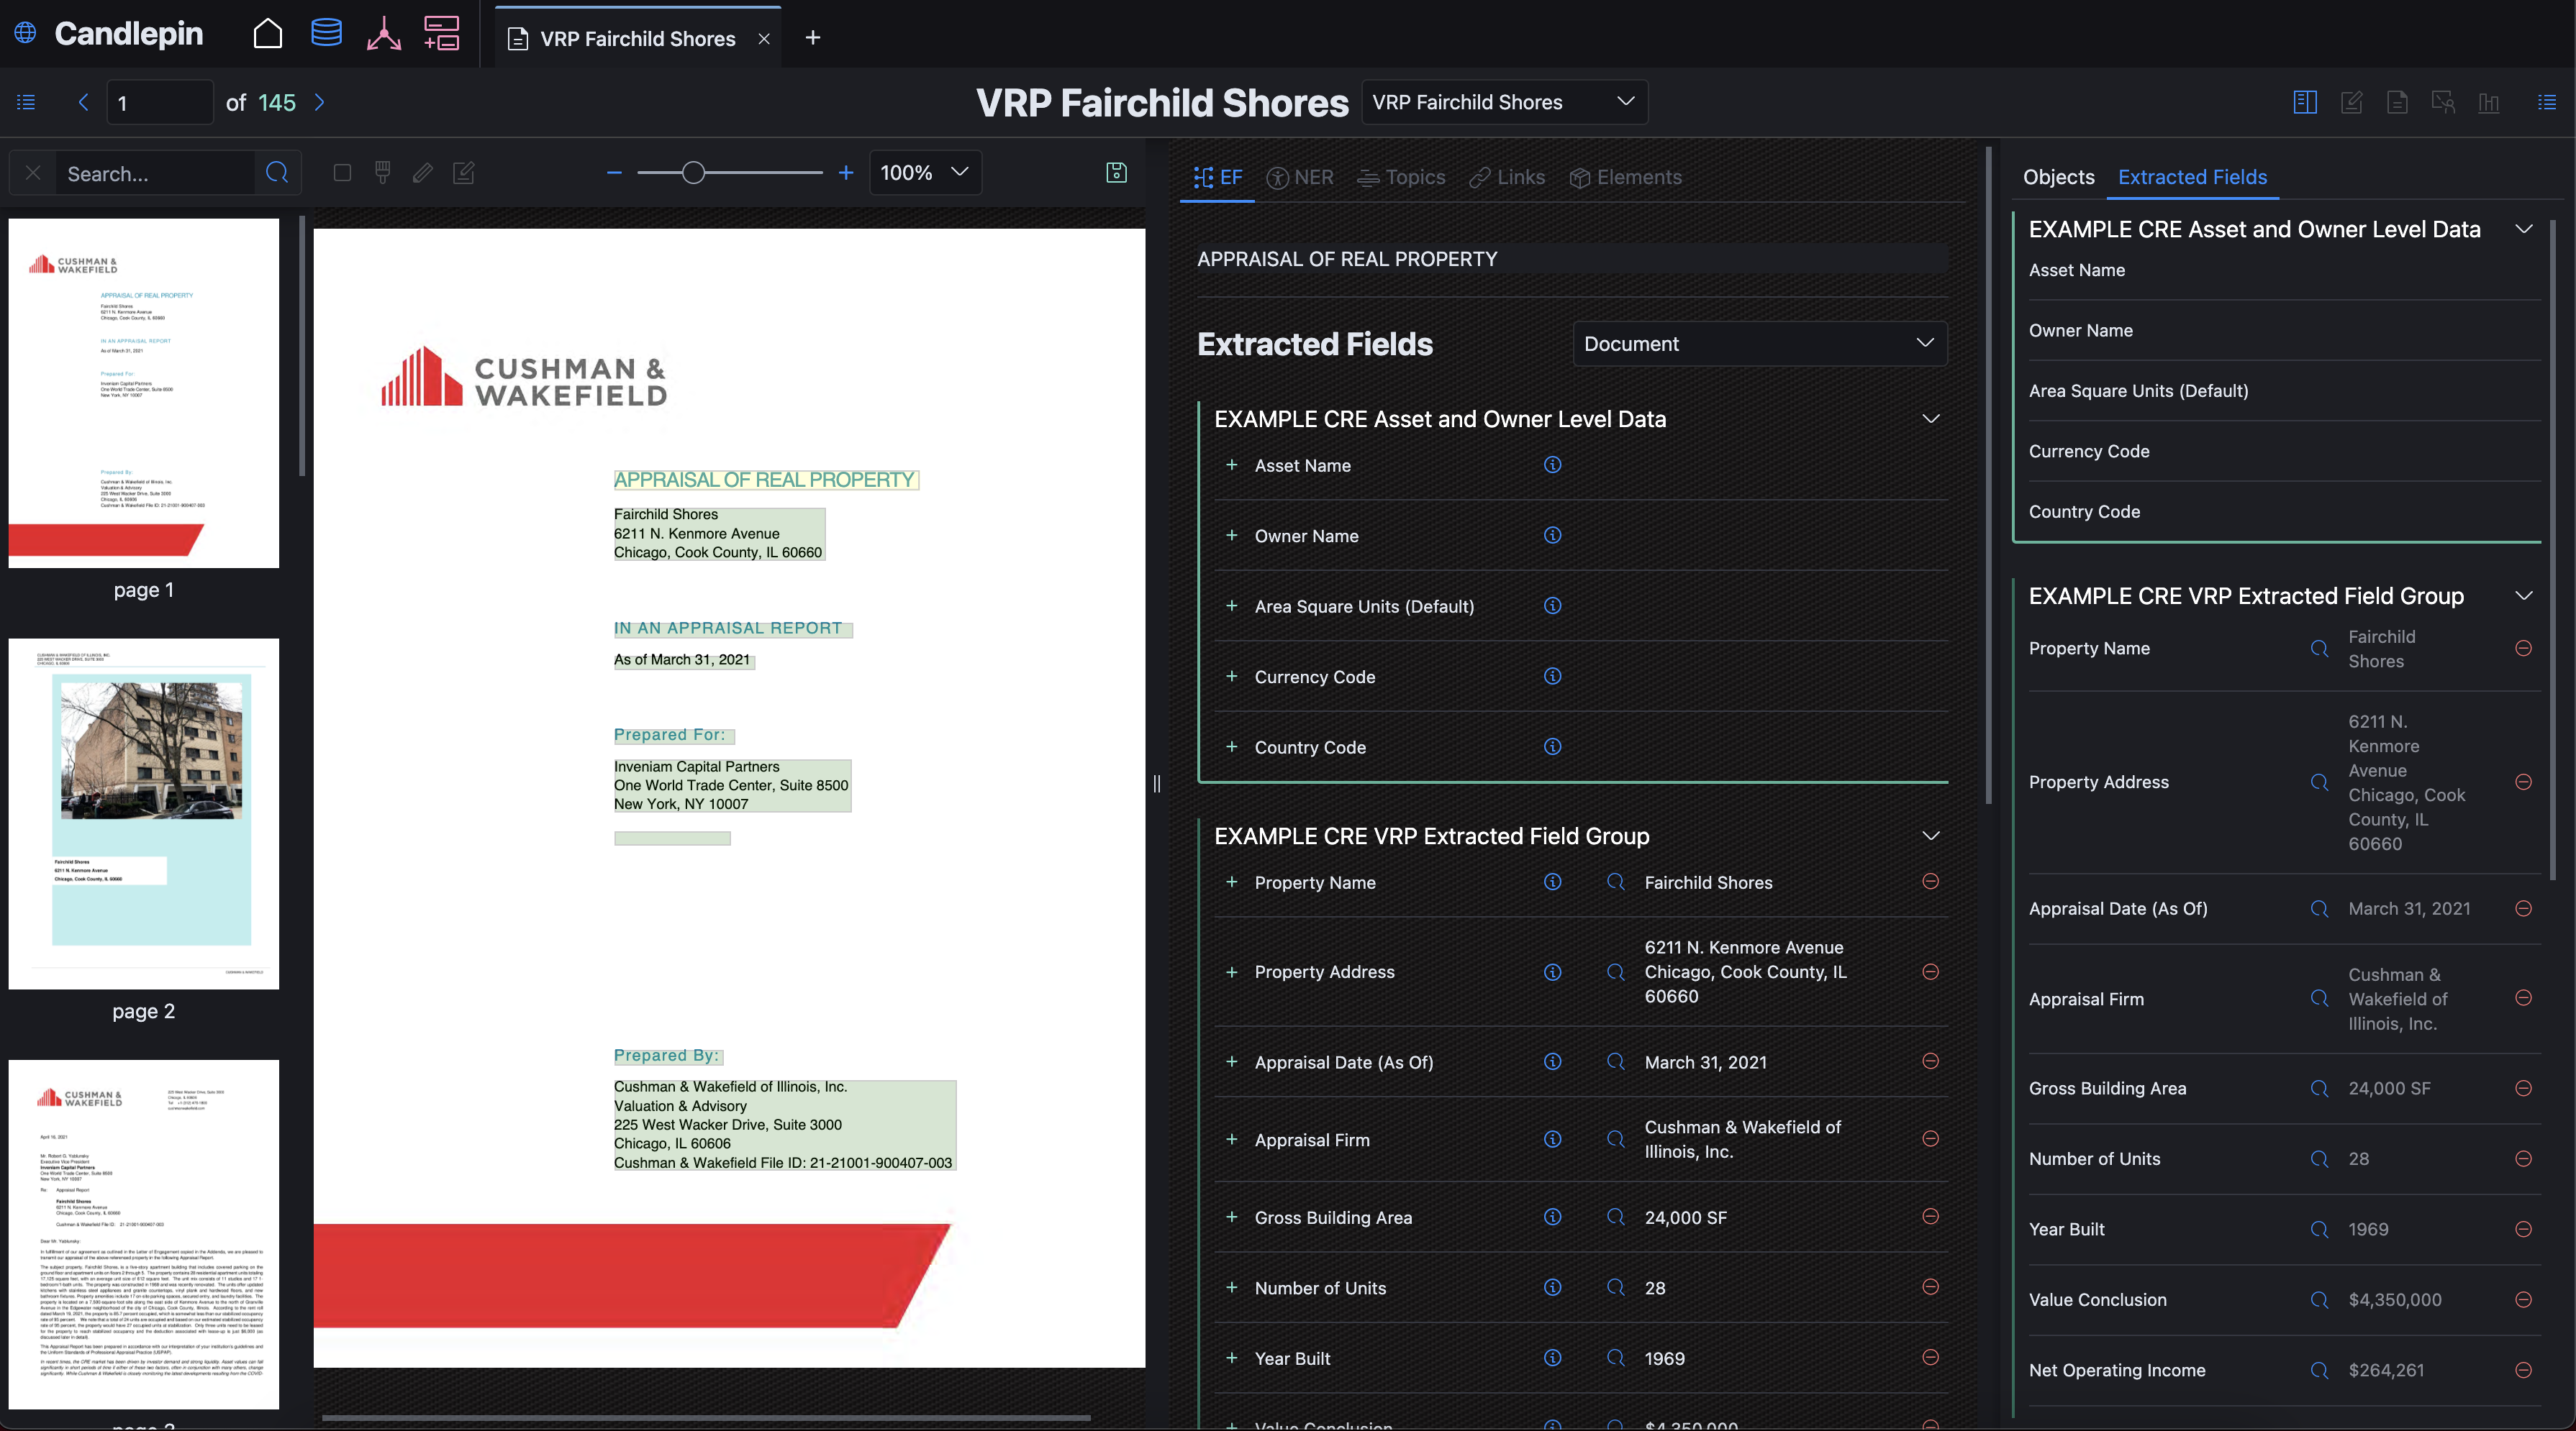Viewport: 2576px width, 1431px height.
Task: Collapse center EXAMPLE CRE Asset and Owner group
Action: click(x=1930, y=419)
